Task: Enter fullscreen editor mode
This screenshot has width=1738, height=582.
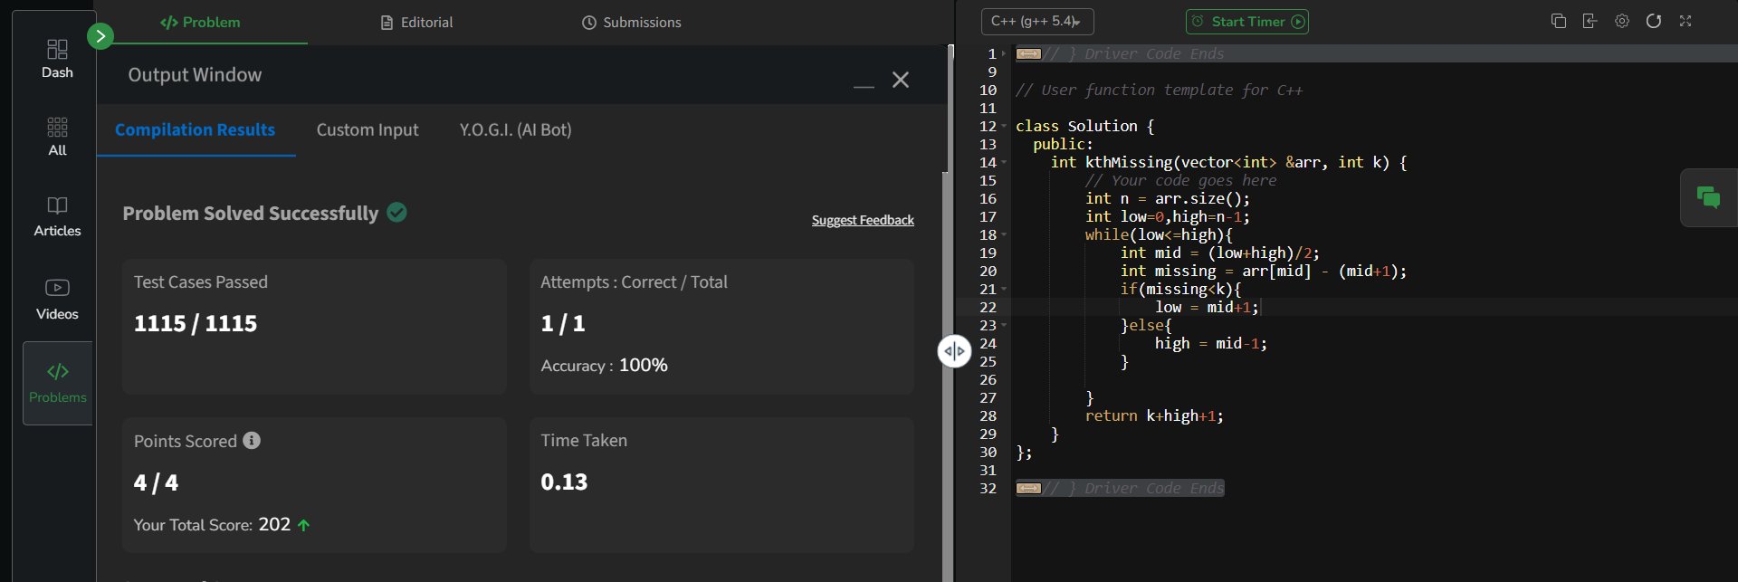Action: tap(1685, 21)
